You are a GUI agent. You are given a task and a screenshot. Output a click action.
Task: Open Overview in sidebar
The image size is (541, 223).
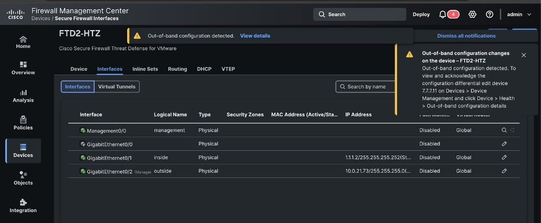23,68
